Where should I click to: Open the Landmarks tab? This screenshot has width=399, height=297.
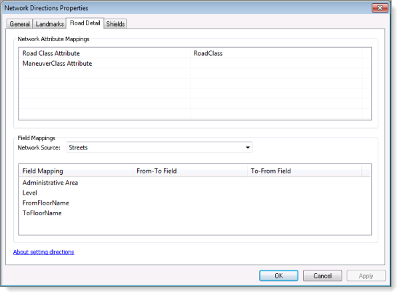pos(49,24)
